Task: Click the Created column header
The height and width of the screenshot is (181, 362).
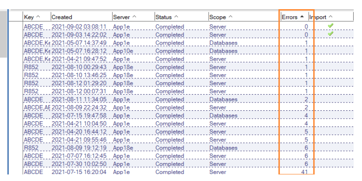Action: click(62, 17)
